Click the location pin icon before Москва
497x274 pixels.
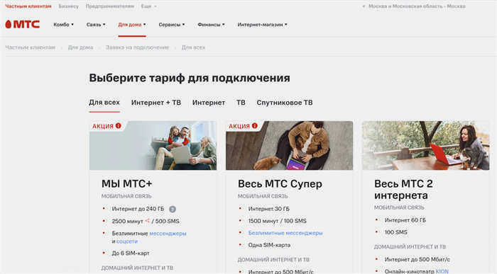click(x=364, y=6)
